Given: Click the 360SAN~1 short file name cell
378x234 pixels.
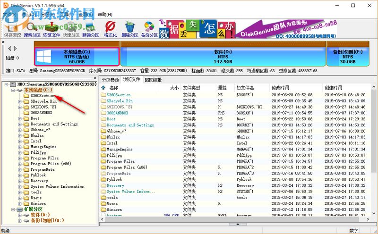Looking at the screenshot, I should pyautogui.click(x=245, y=113).
